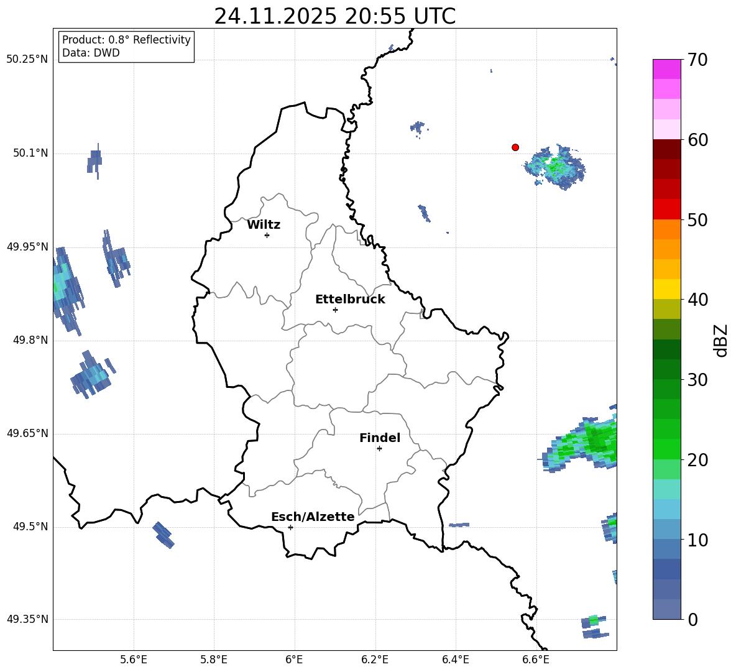
Task: Pick the bright green band just above 20 dBZ
Action: pos(667,449)
